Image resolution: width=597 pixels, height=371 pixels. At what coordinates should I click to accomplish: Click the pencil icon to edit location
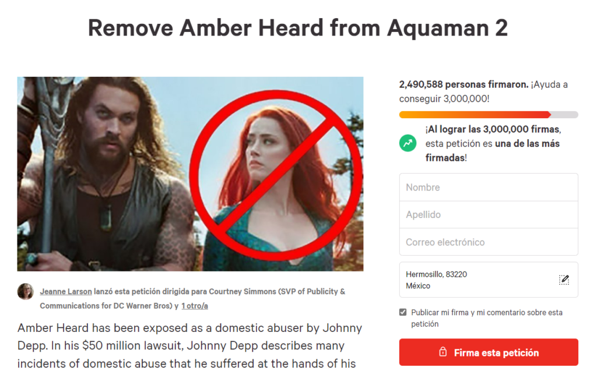564,280
